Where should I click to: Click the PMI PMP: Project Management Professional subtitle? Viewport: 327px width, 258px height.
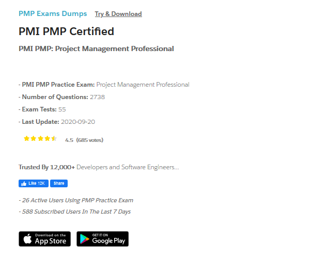click(x=96, y=49)
